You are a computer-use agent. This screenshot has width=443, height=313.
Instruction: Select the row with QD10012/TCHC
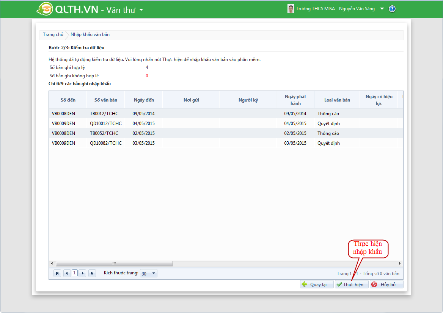click(x=226, y=123)
